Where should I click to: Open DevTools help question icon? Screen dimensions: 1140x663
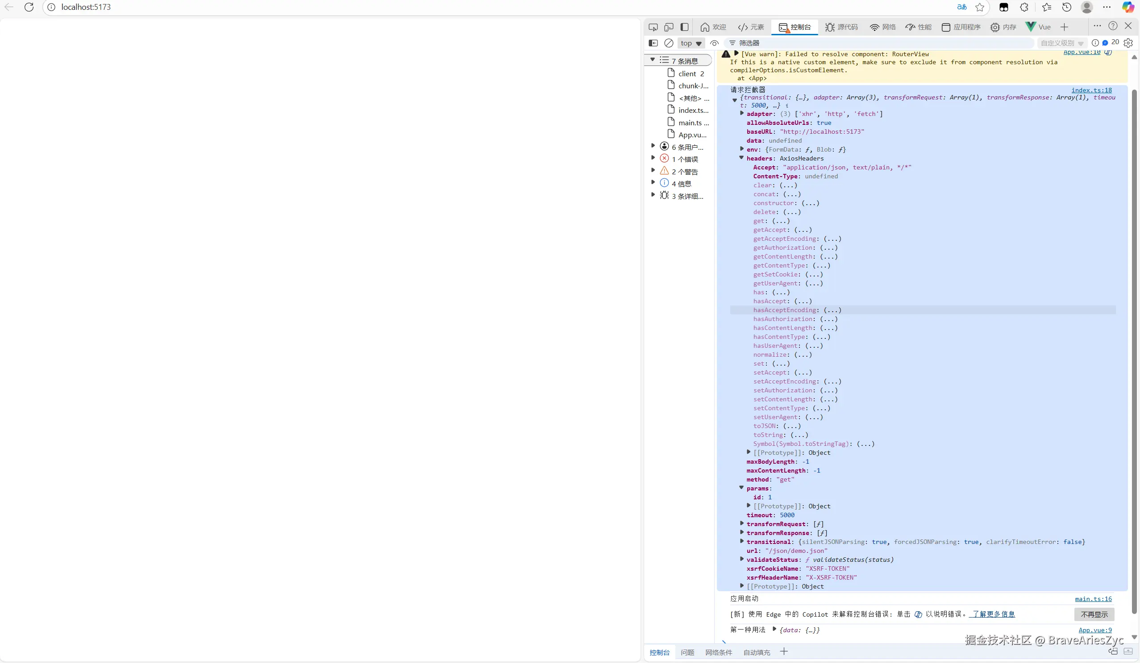(x=1113, y=26)
